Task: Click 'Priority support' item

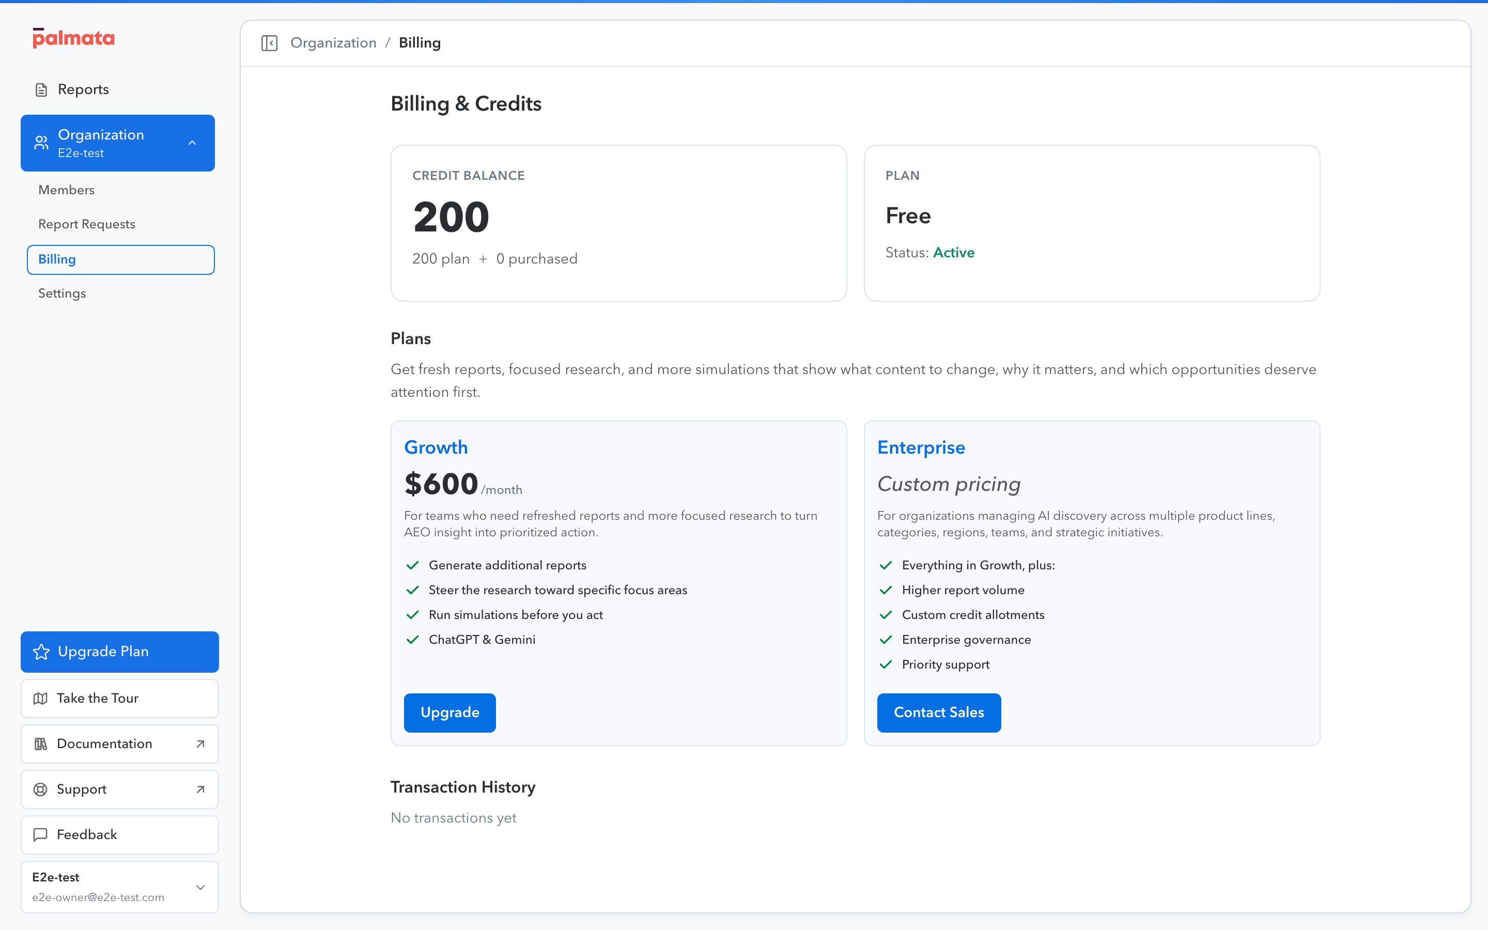Action: (x=945, y=664)
